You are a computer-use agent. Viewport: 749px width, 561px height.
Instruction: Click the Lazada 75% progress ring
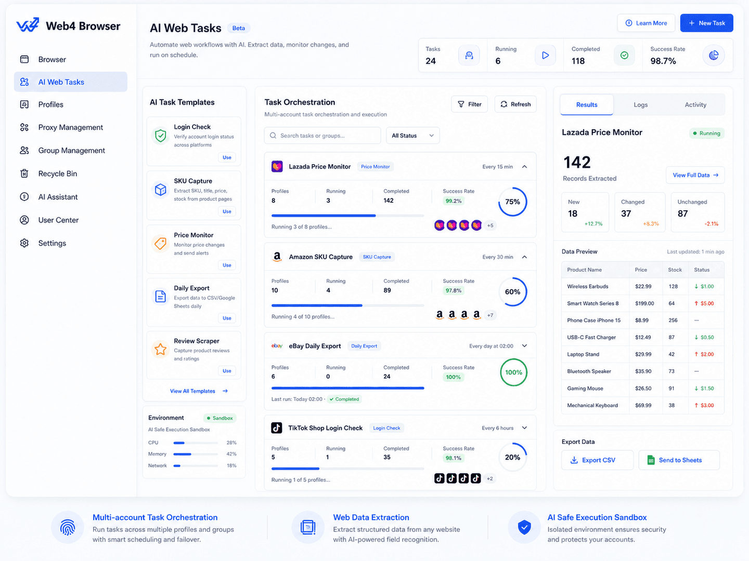click(513, 202)
